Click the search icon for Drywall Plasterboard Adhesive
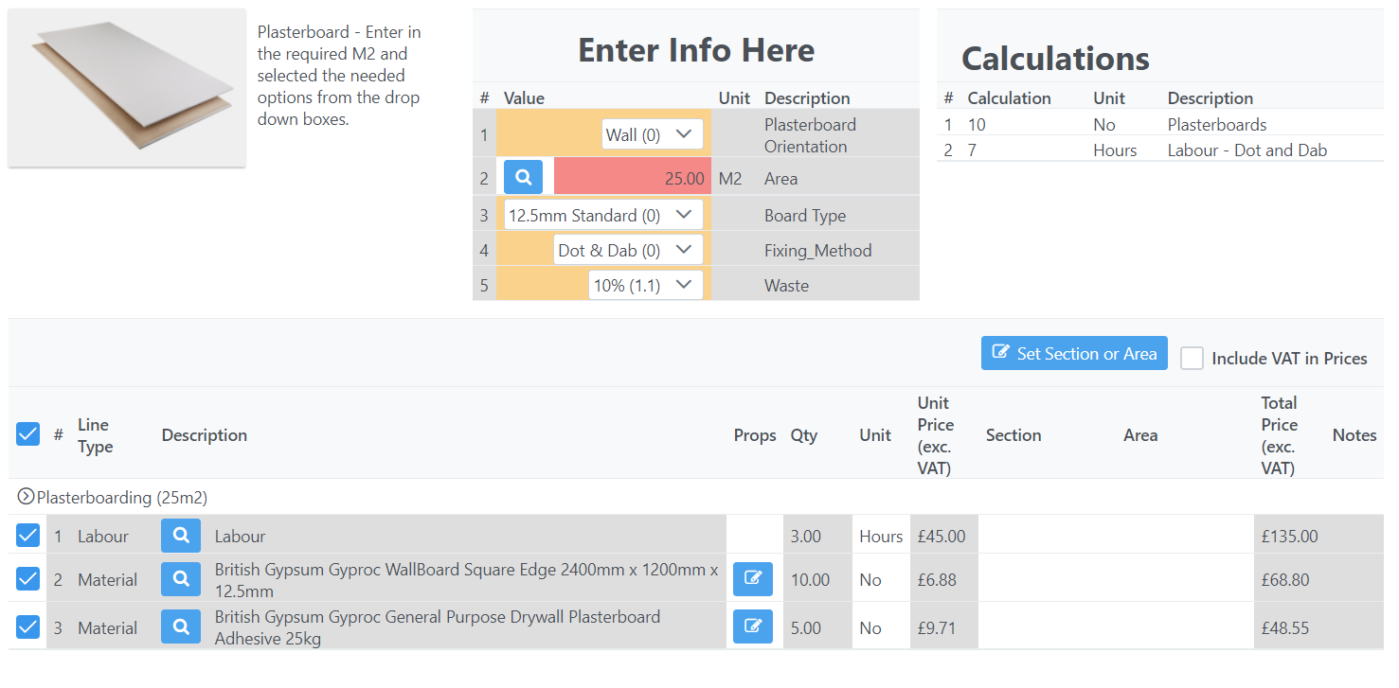Viewport: 1399px width, 688px height. point(181,626)
